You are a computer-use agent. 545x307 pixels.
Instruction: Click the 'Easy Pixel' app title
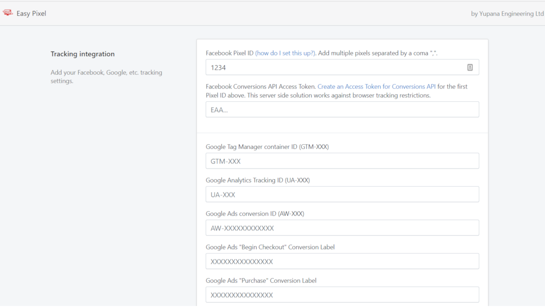[x=31, y=14]
